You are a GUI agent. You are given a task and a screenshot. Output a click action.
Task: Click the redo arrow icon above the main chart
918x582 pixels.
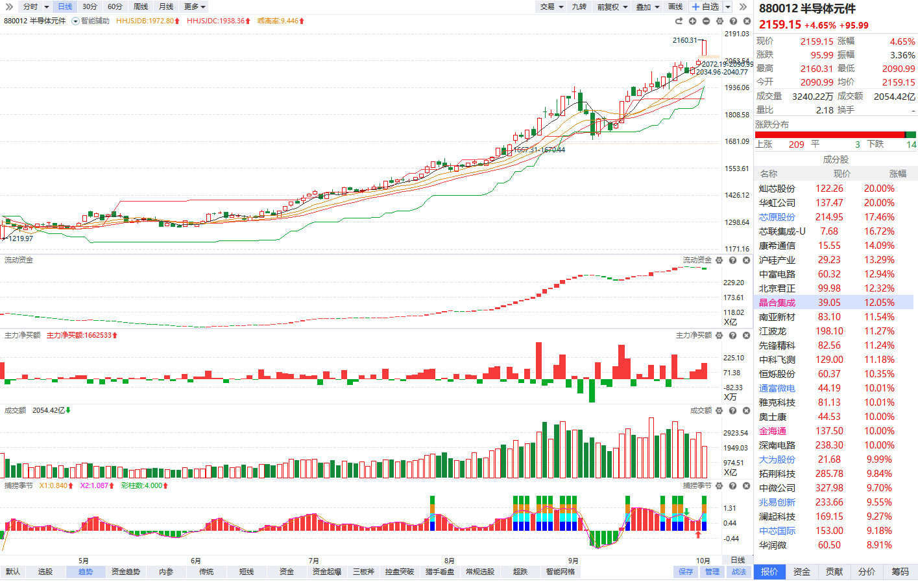(x=679, y=21)
